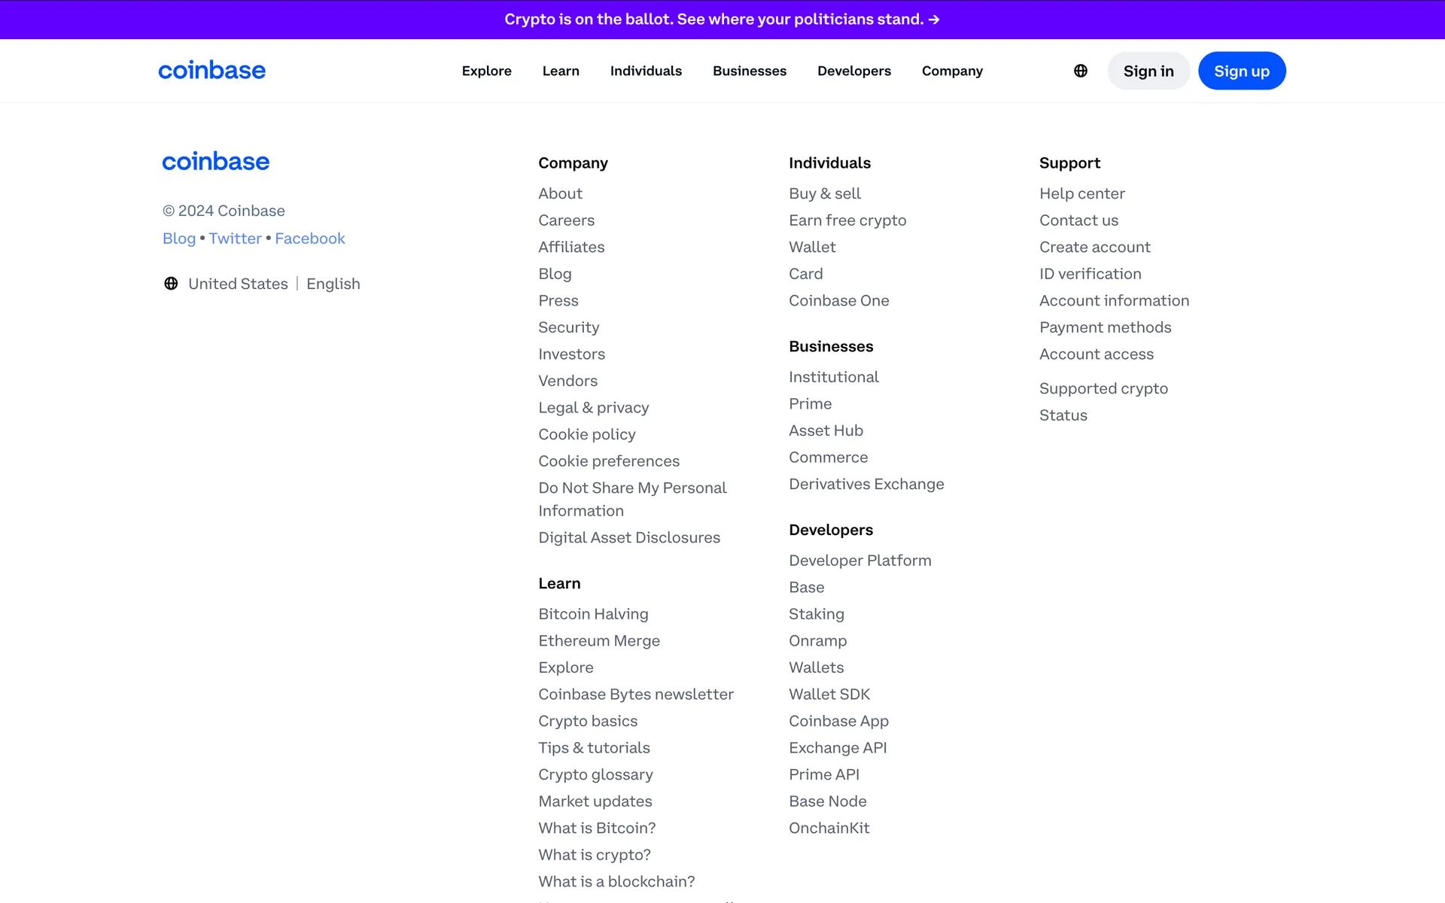
Task: Click the Coinbase logo in the footer
Action: pyautogui.click(x=215, y=162)
